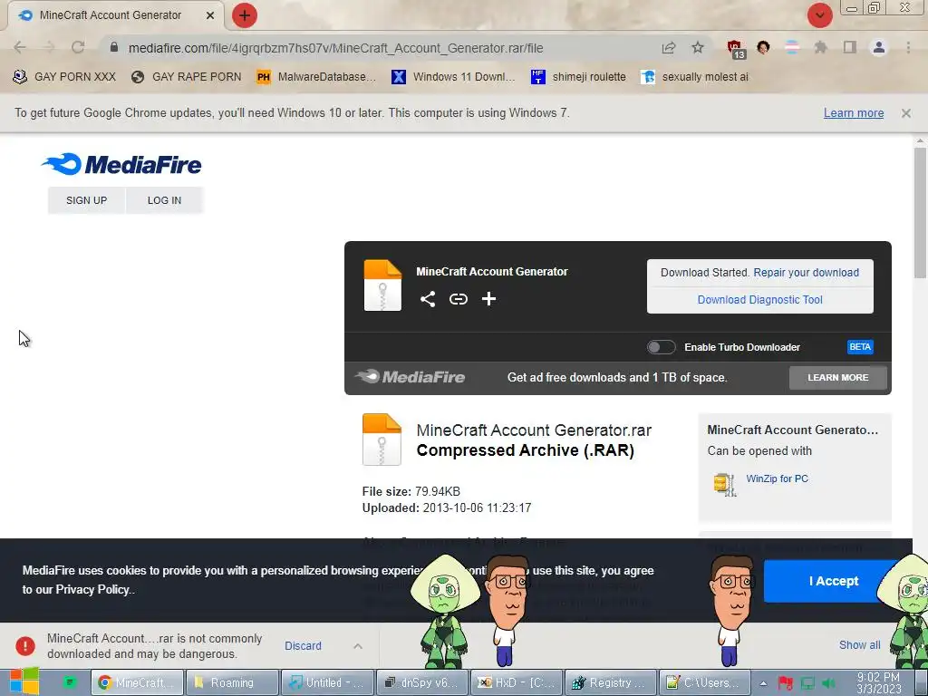Dismiss the Windows 7 update notice
928x696 pixels.
[x=906, y=113]
